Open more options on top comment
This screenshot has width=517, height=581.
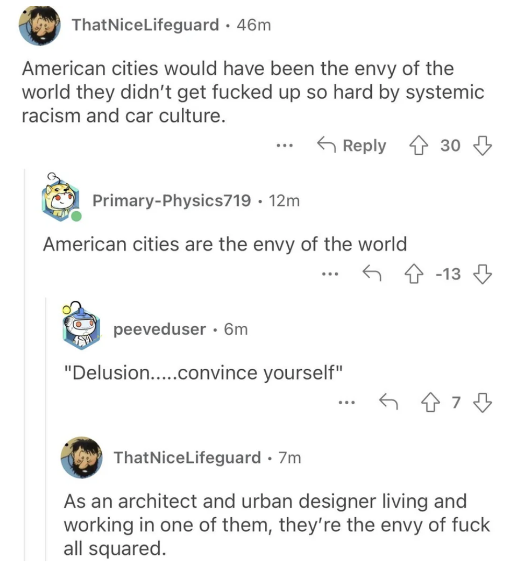tap(285, 146)
